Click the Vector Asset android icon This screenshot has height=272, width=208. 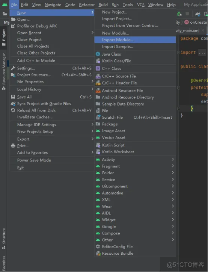click(98, 138)
